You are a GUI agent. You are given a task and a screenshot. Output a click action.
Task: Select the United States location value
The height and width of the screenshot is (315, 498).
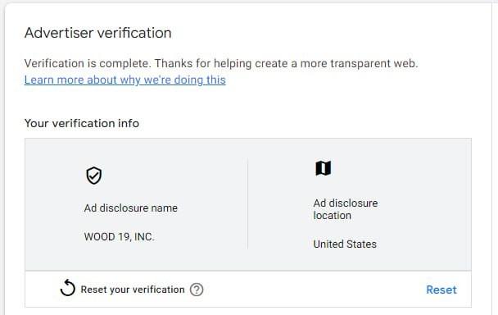coord(345,244)
